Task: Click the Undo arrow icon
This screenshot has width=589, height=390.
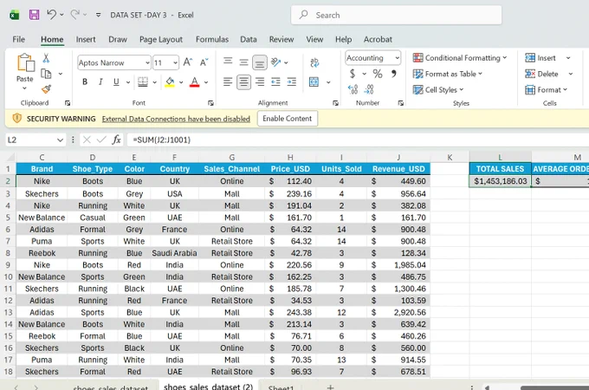Action: (51, 15)
